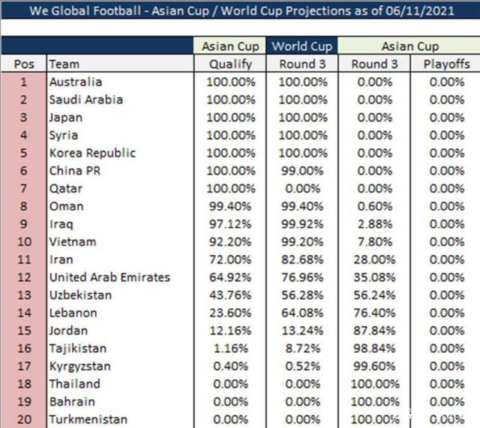This screenshot has height=428, width=480.
Task: Click Jordan's 87.84% Round 3 cell
Action: (375, 331)
